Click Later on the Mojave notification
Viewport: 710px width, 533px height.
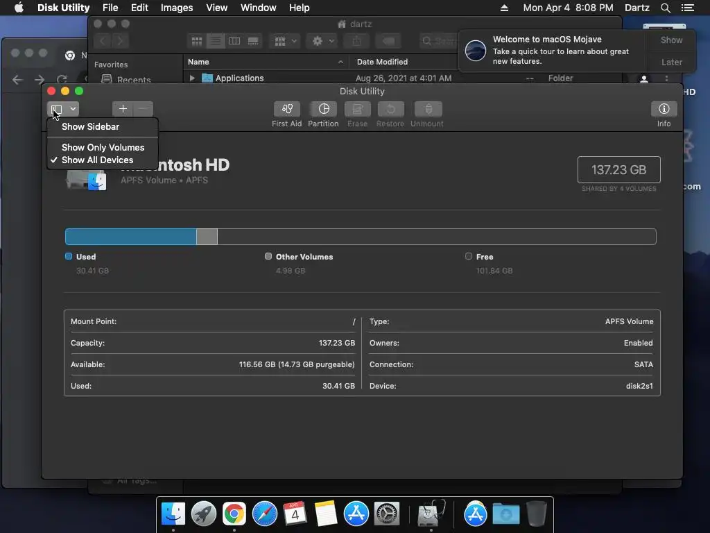click(671, 62)
